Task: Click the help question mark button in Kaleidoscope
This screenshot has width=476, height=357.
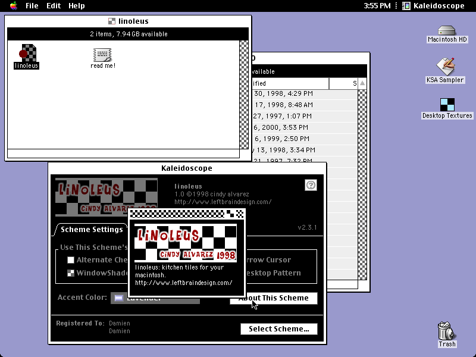Action: click(311, 185)
